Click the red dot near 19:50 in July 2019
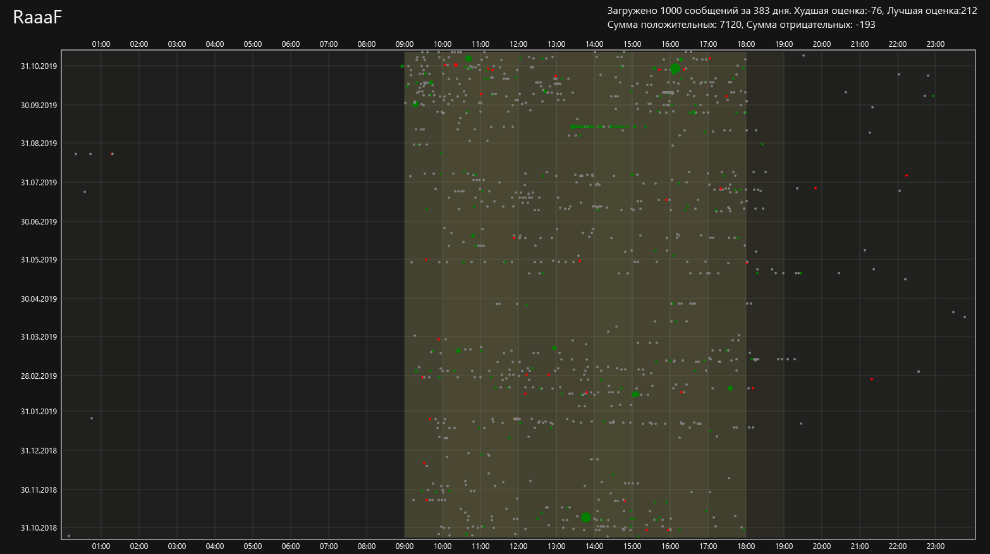The width and height of the screenshot is (990, 554). (x=816, y=188)
